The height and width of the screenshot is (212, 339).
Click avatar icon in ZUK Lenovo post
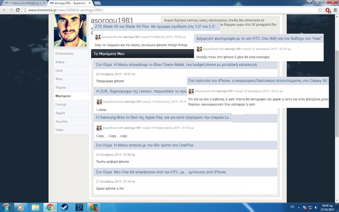click(99, 102)
